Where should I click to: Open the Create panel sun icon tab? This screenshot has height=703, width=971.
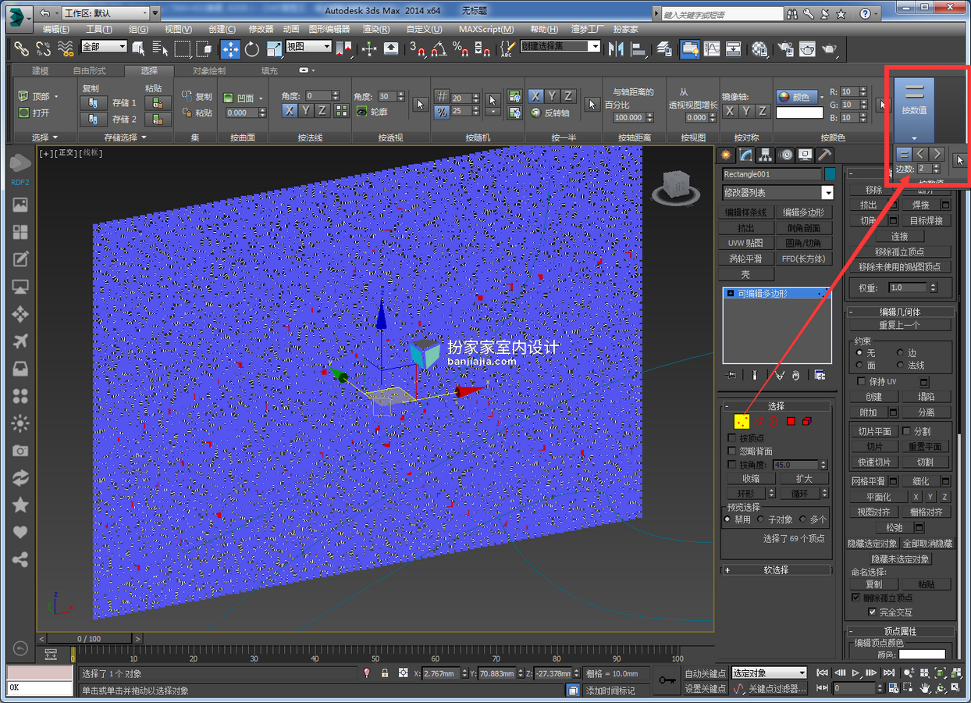pyautogui.click(x=727, y=155)
